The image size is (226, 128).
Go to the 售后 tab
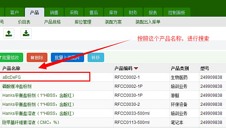pos(94,12)
